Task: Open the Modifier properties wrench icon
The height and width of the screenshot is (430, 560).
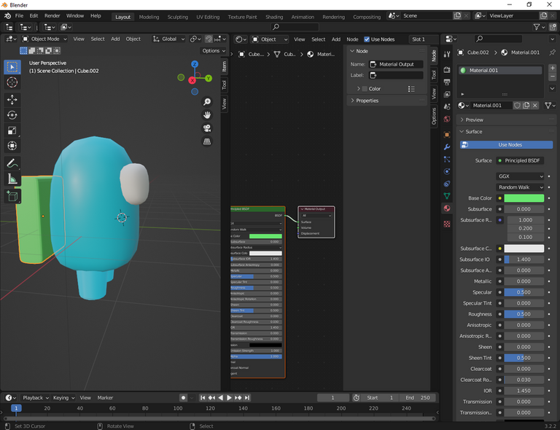Action: pyautogui.click(x=447, y=147)
